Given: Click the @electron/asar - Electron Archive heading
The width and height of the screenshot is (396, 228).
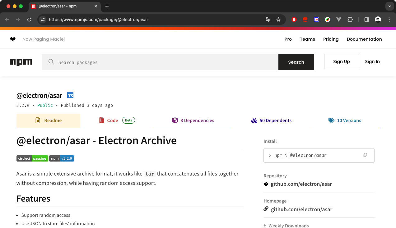Looking at the screenshot, I should (96, 140).
